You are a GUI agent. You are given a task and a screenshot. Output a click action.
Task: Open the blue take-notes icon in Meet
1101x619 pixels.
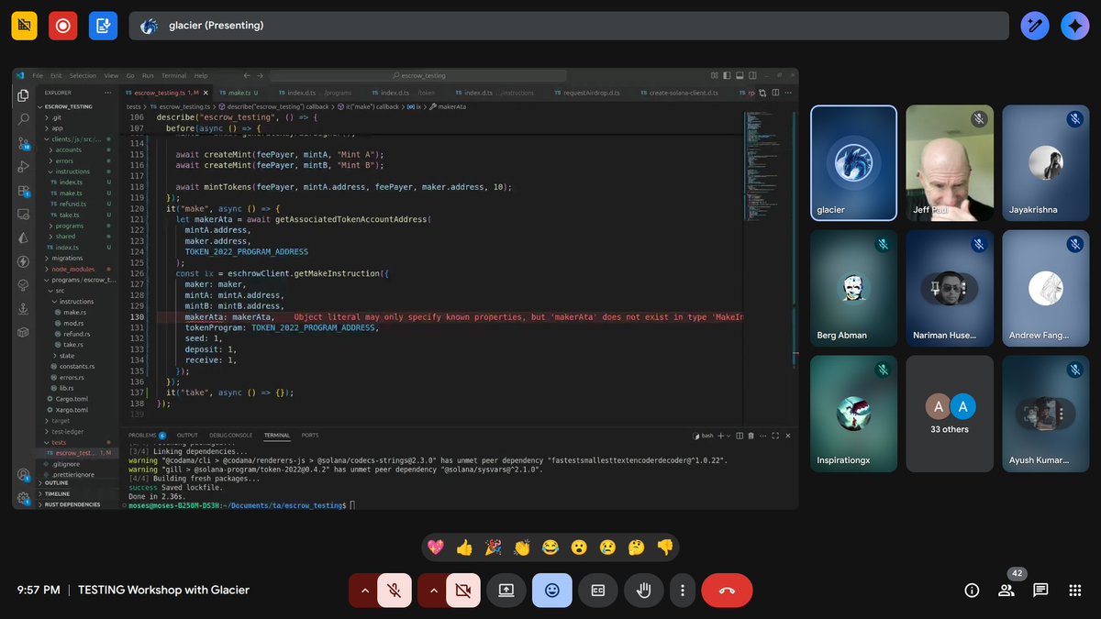(103, 26)
